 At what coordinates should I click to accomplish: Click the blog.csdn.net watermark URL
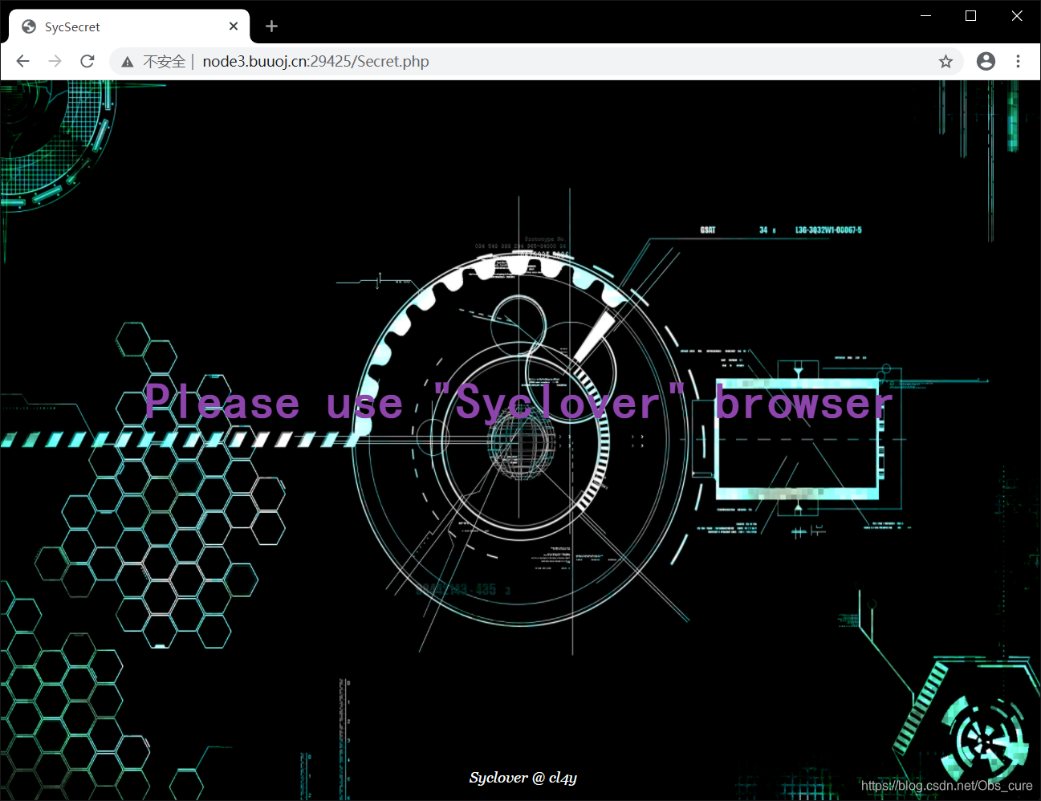click(946, 786)
